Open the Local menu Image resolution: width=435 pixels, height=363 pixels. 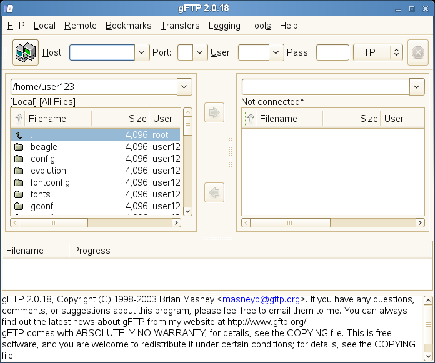pyautogui.click(x=44, y=26)
